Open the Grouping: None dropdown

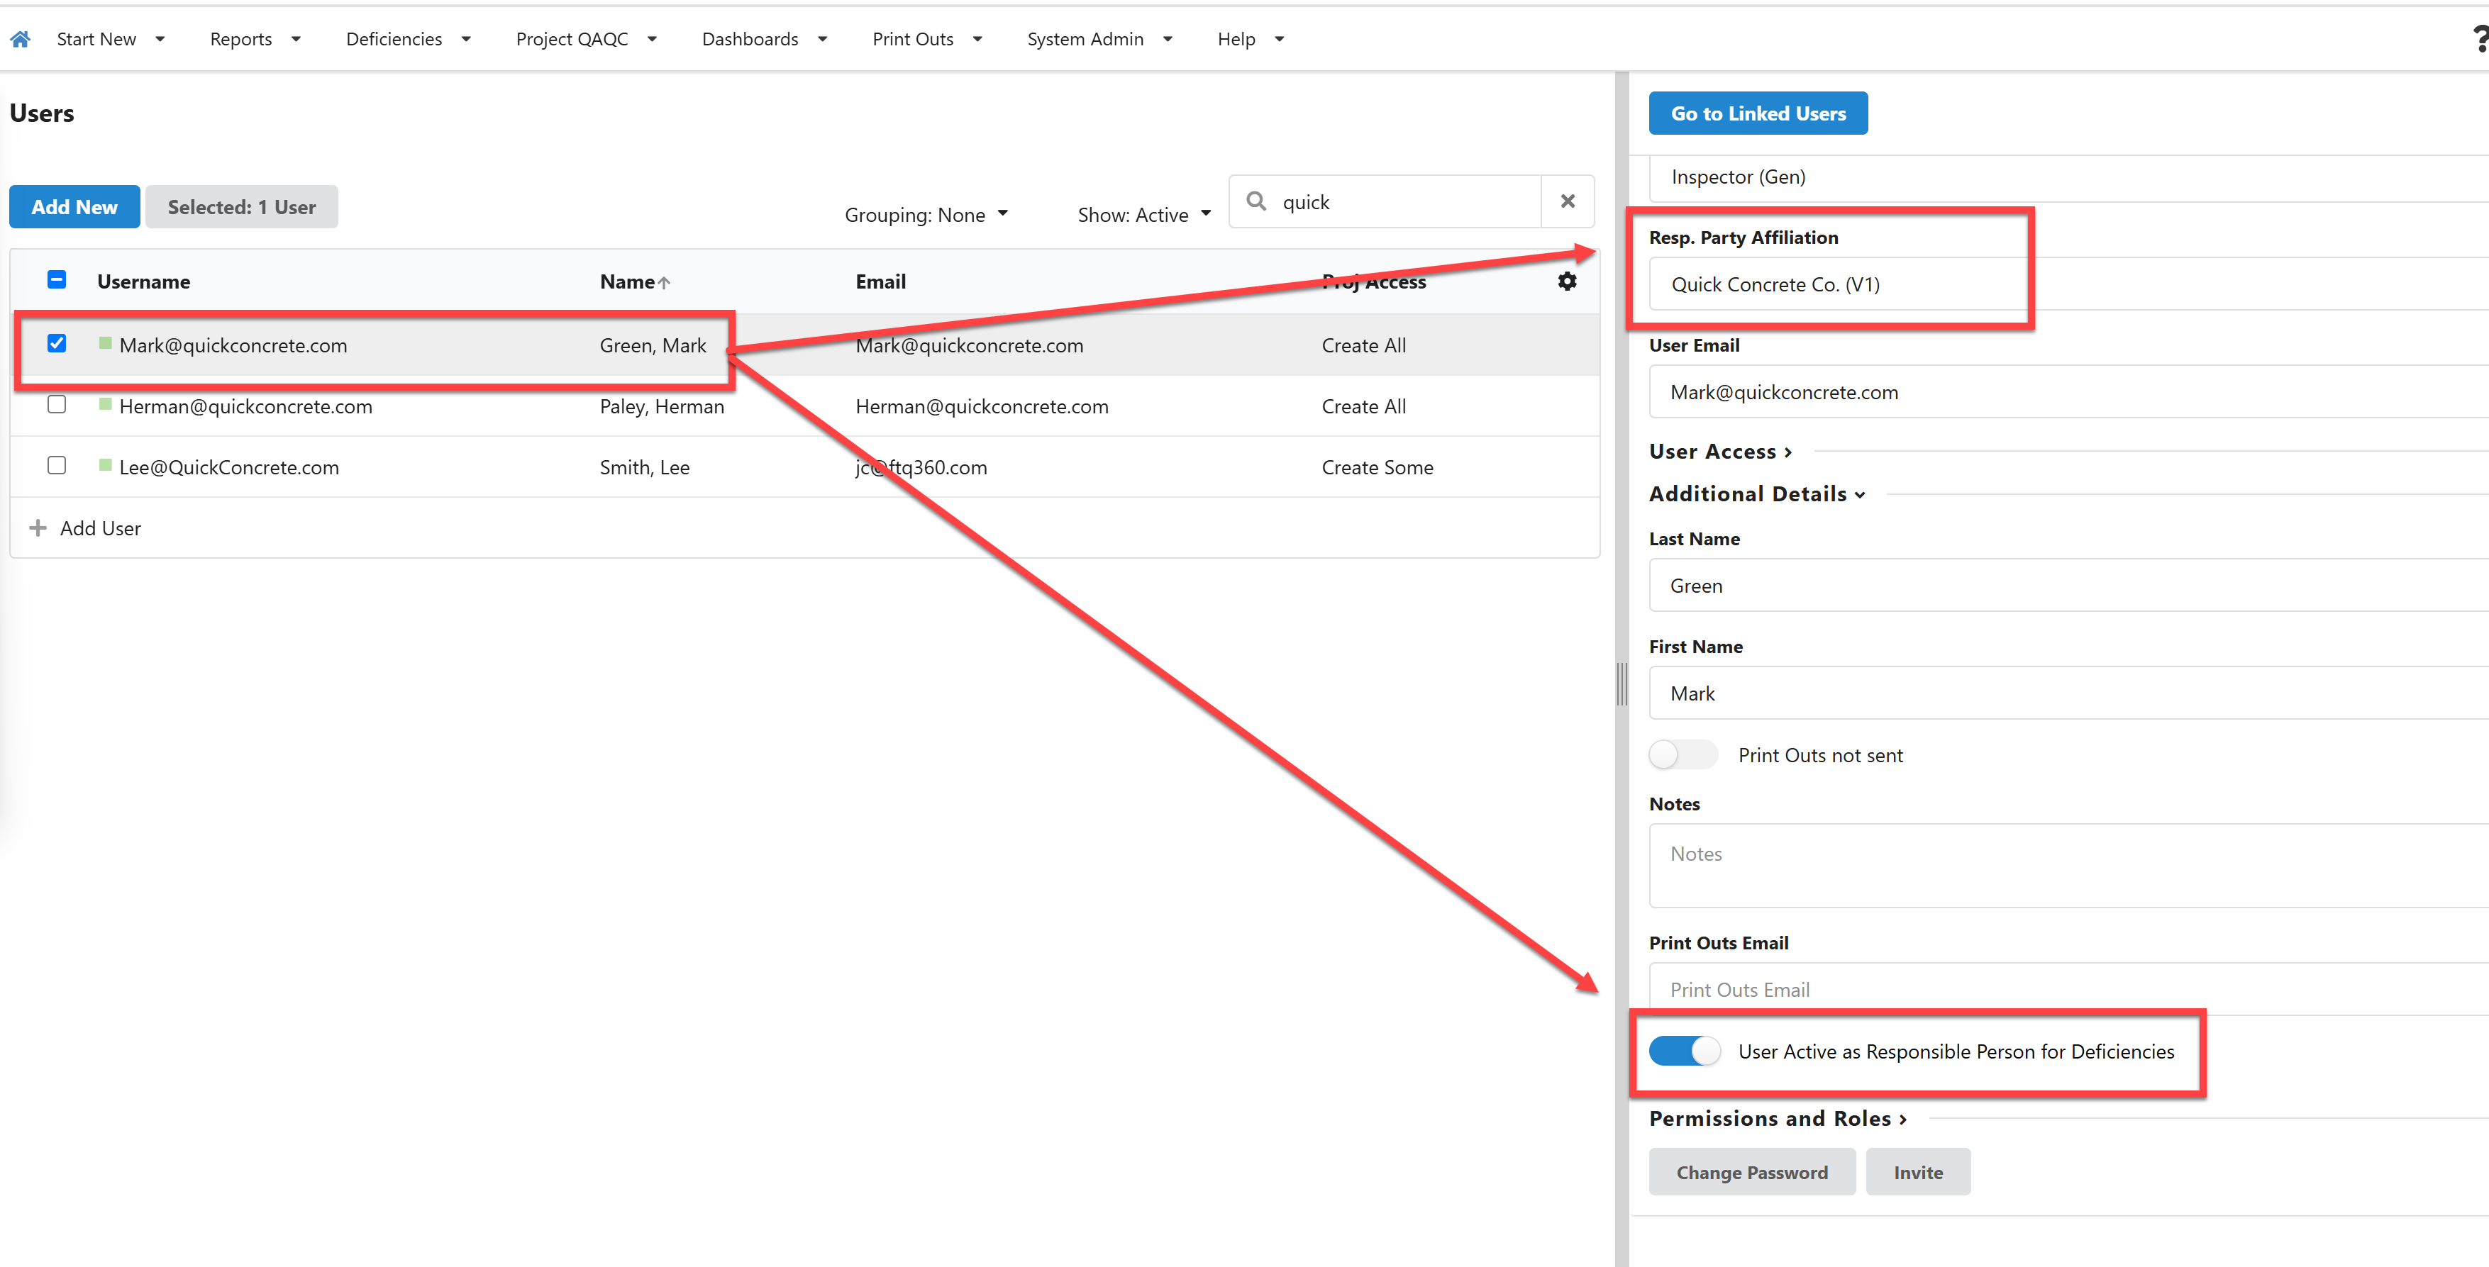tap(926, 214)
